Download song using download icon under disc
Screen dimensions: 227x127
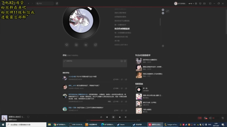point(86,45)
